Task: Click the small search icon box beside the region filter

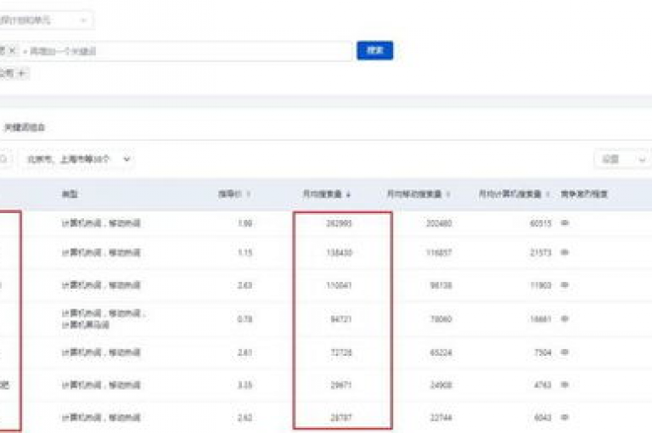Action: click(4, 160)
